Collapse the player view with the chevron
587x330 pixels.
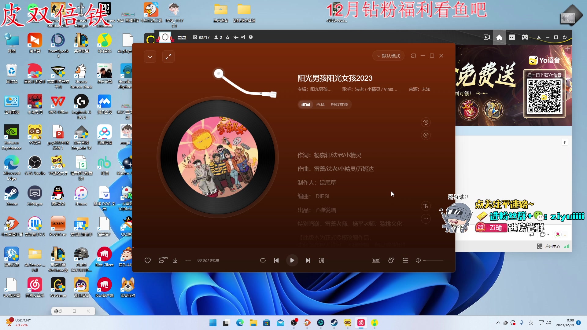(x=150, y=57)
